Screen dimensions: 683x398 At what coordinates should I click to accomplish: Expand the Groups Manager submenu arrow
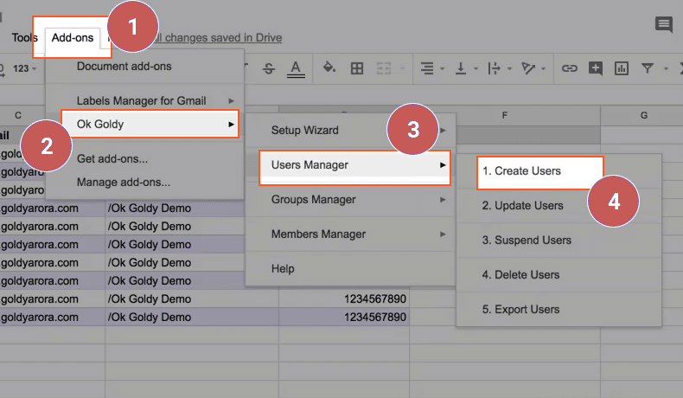coord(443,200)
